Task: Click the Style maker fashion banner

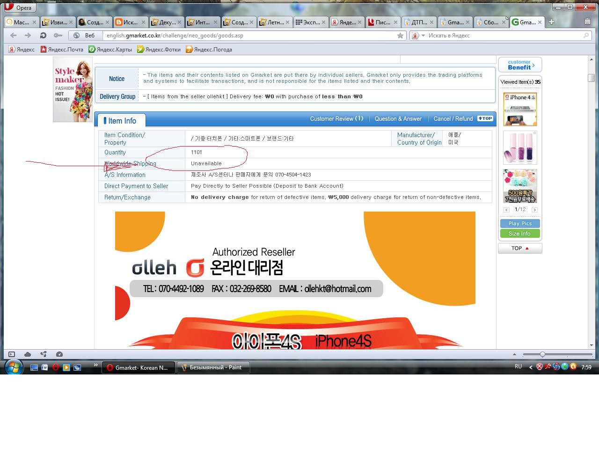Action: pos(73,89)
